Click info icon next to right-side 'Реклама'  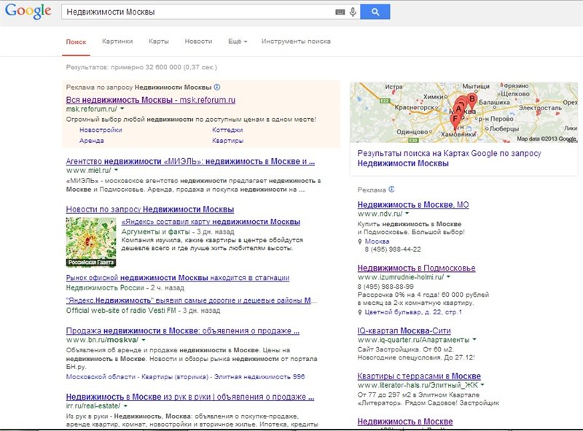[391, 190]
